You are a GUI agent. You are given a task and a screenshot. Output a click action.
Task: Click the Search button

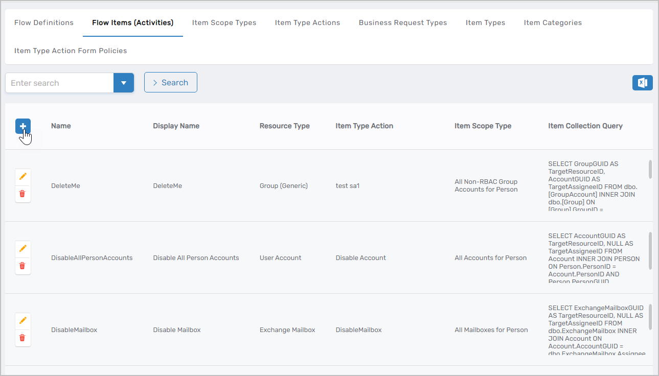point(170,83)
